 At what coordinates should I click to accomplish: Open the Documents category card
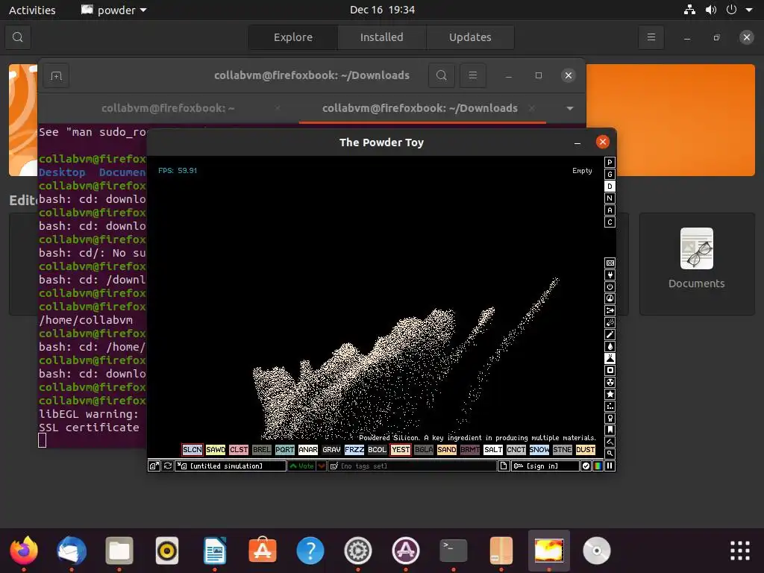[697, 263]
